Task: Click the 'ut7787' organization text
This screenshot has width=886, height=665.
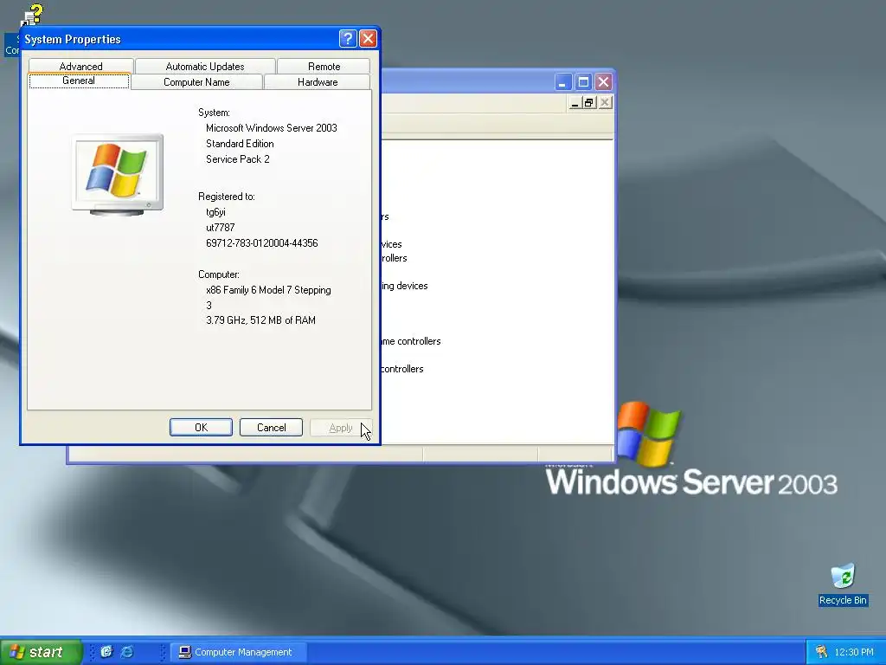Action: point(220,228)
